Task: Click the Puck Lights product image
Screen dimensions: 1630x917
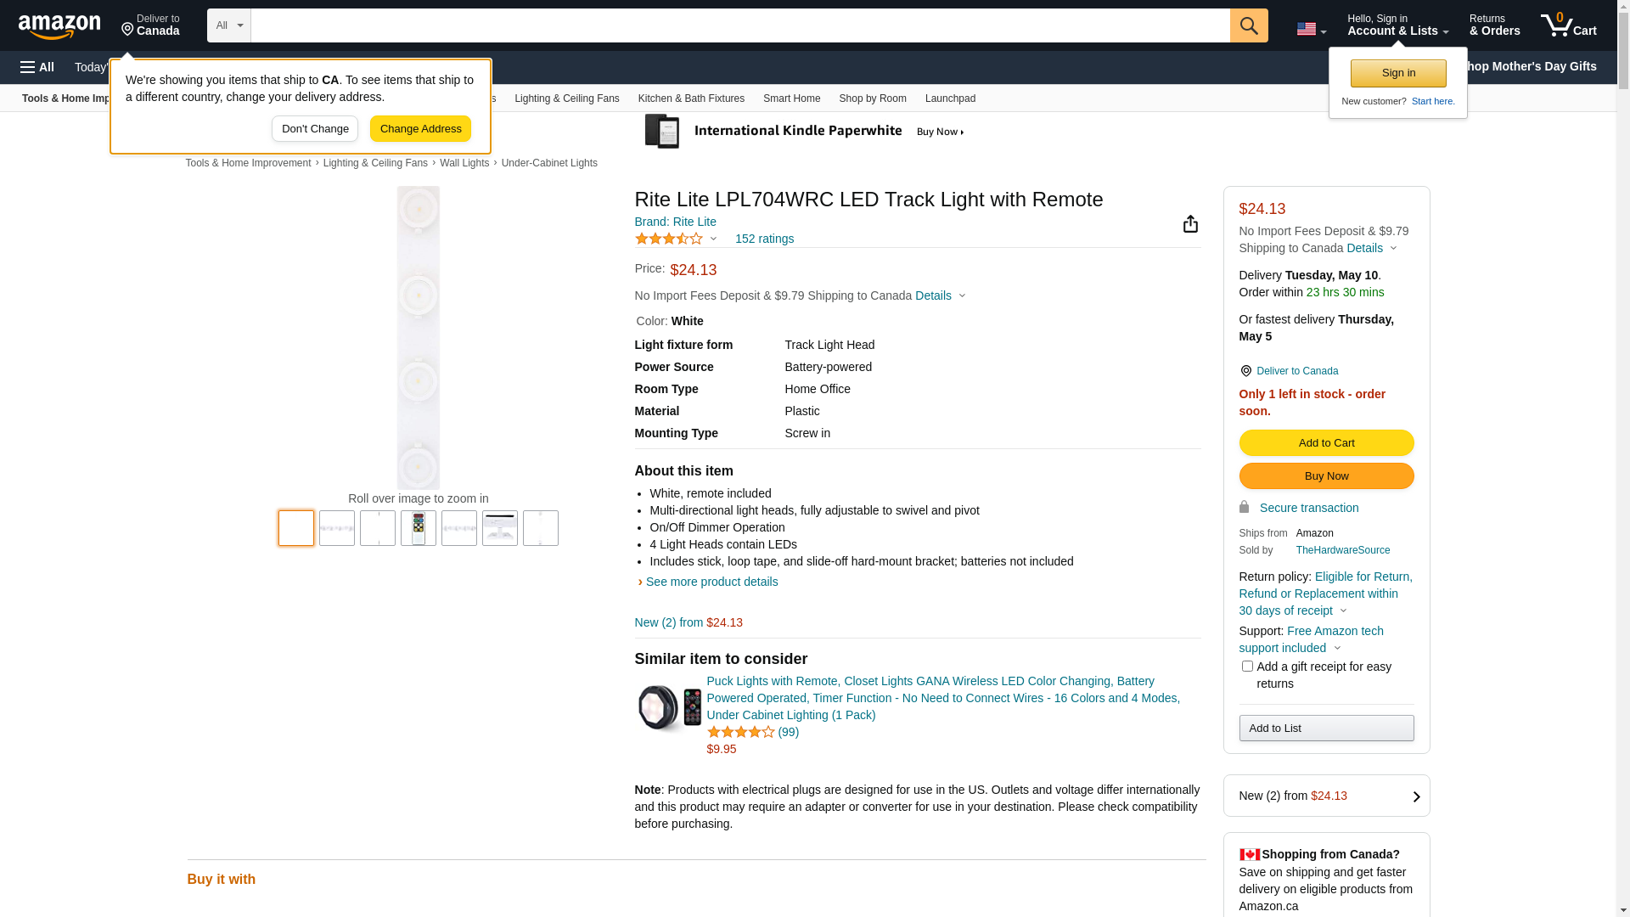Action: 669,707
